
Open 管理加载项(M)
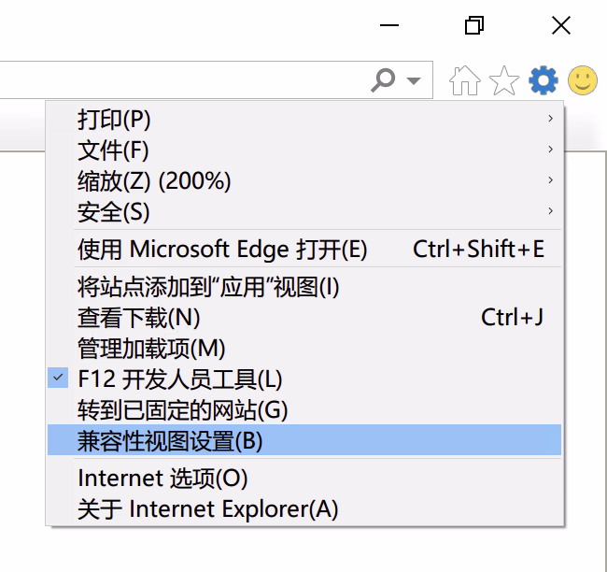pyautogui.click(x=151, y=349)
